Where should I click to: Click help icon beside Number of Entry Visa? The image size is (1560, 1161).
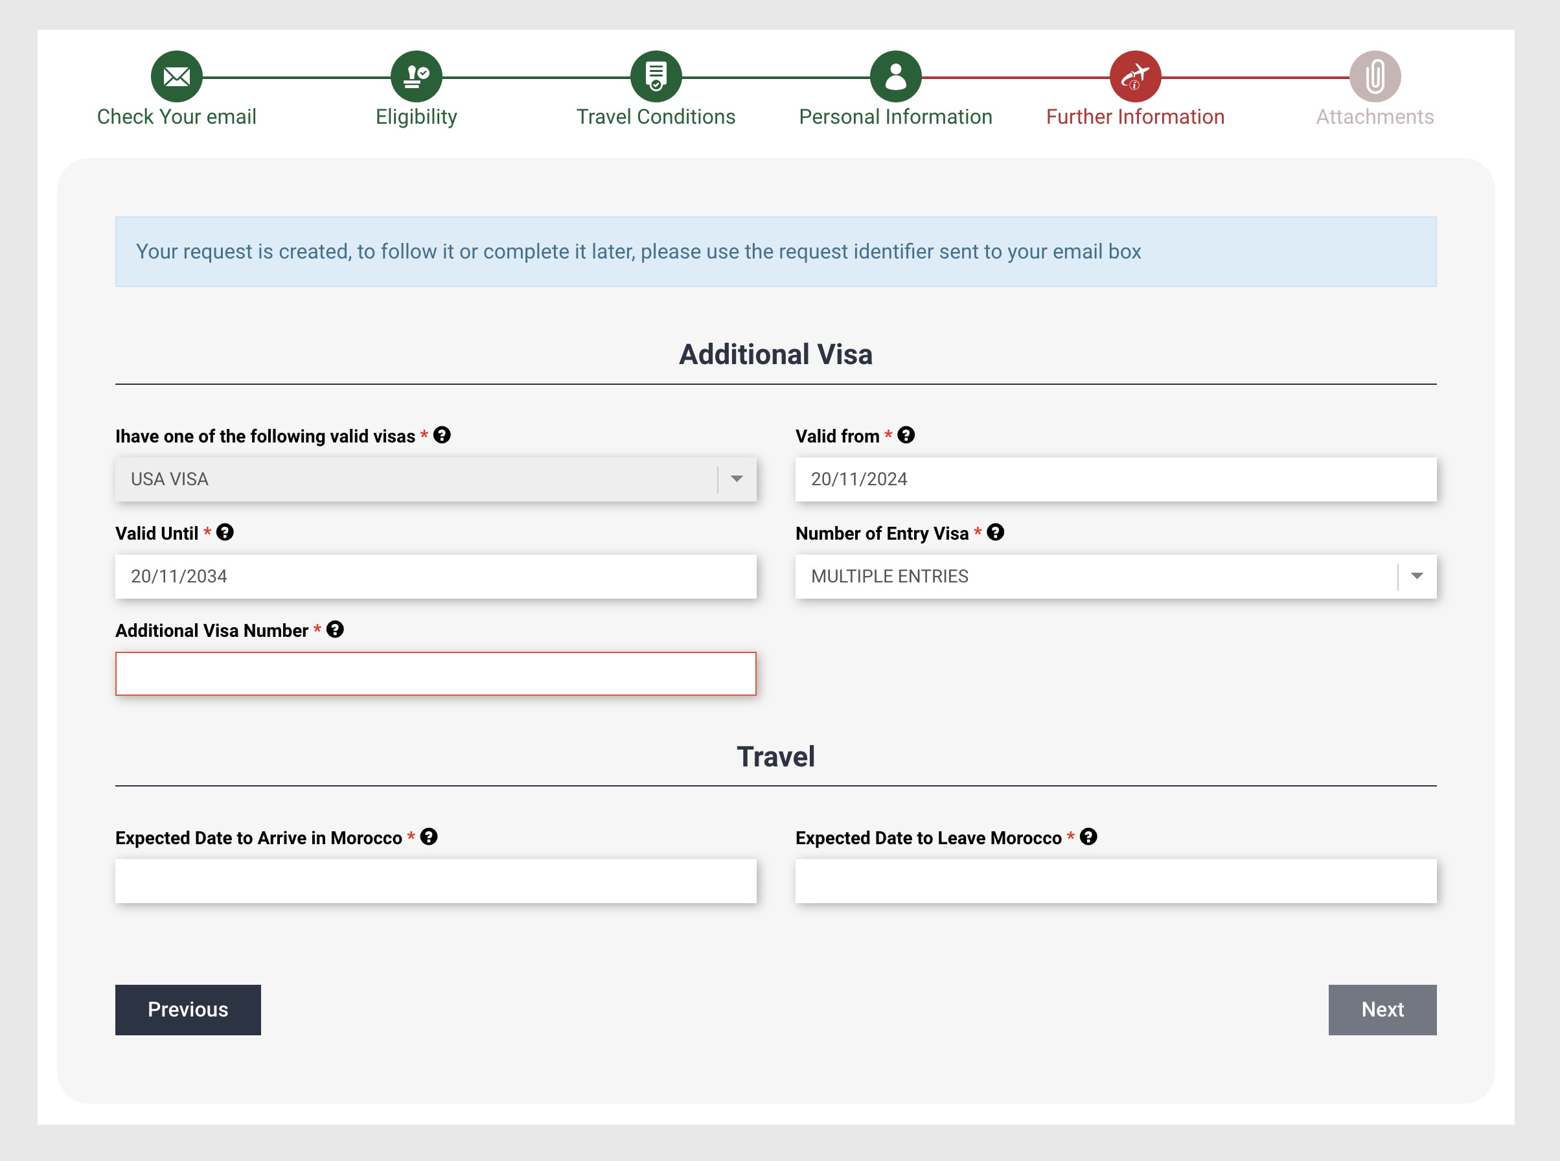click(995, 532)
